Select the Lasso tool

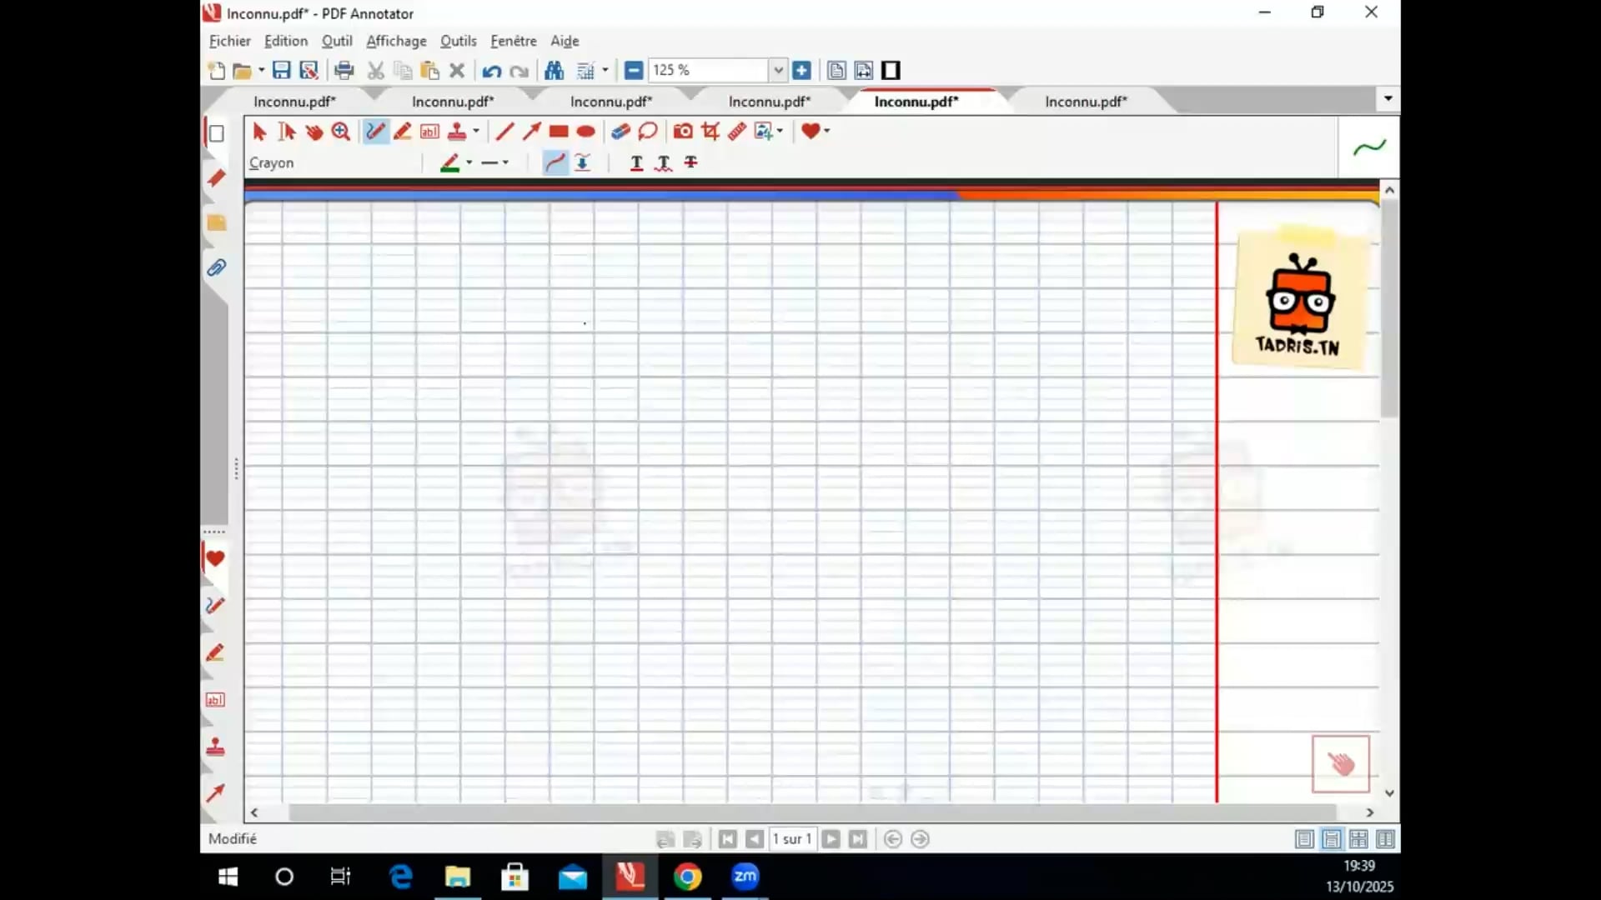point(648,131)
